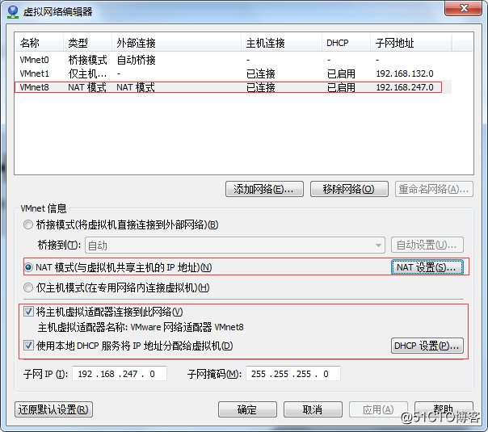The image size is (488, 432).
Task: Click the 类型 column header
Action: [87, 43]
